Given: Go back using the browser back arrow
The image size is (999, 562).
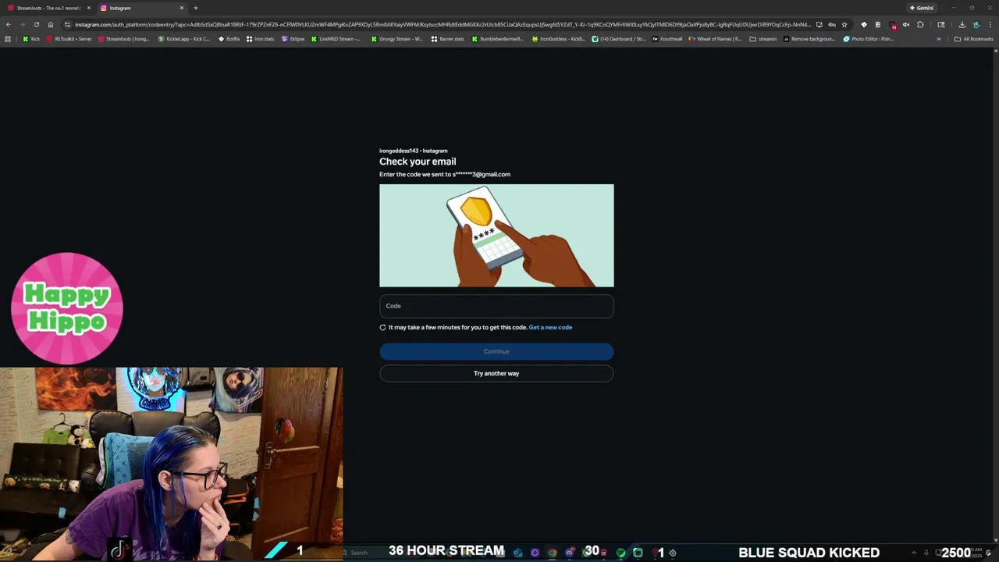Looking at the screenshot, I should pos(9,24).
